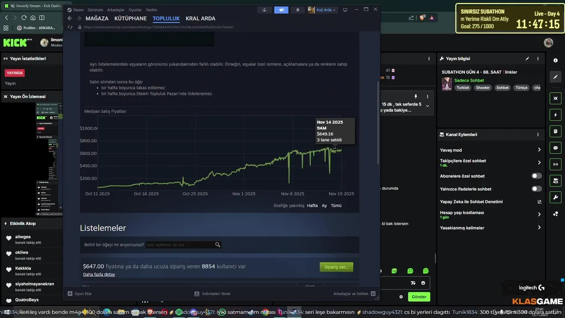The image size is (565, 318).
Task: Open Brave Rewards triangle icon
Action: coord(432,18)
